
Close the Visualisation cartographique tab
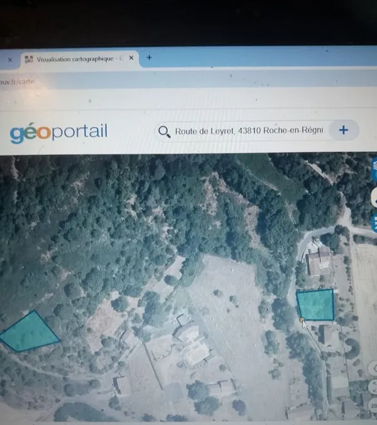click(x=131, y=58)
